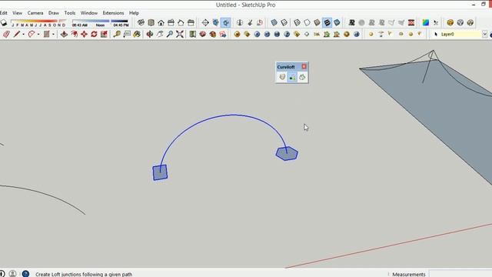This screenshot has height=277, width=492.
Task: Switch to Wireframe face style
Action: [x=297, y=22]
